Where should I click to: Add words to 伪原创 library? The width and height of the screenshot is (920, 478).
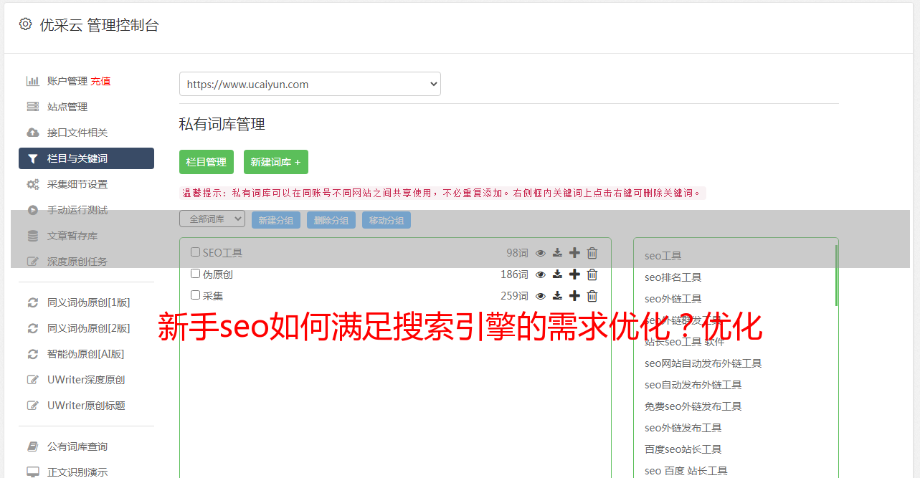[x=574, y=274]
